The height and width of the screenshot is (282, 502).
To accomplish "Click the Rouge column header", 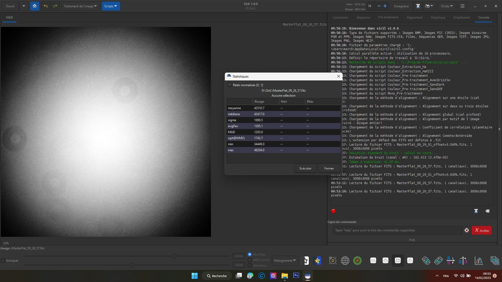I will click(266, 102).
